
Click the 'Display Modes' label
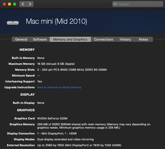click(24, 139)
